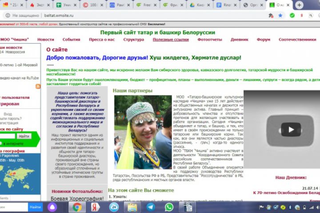Click the network signal bars tray icon
This screenshot has height=213, width=320.
[312, 208]
